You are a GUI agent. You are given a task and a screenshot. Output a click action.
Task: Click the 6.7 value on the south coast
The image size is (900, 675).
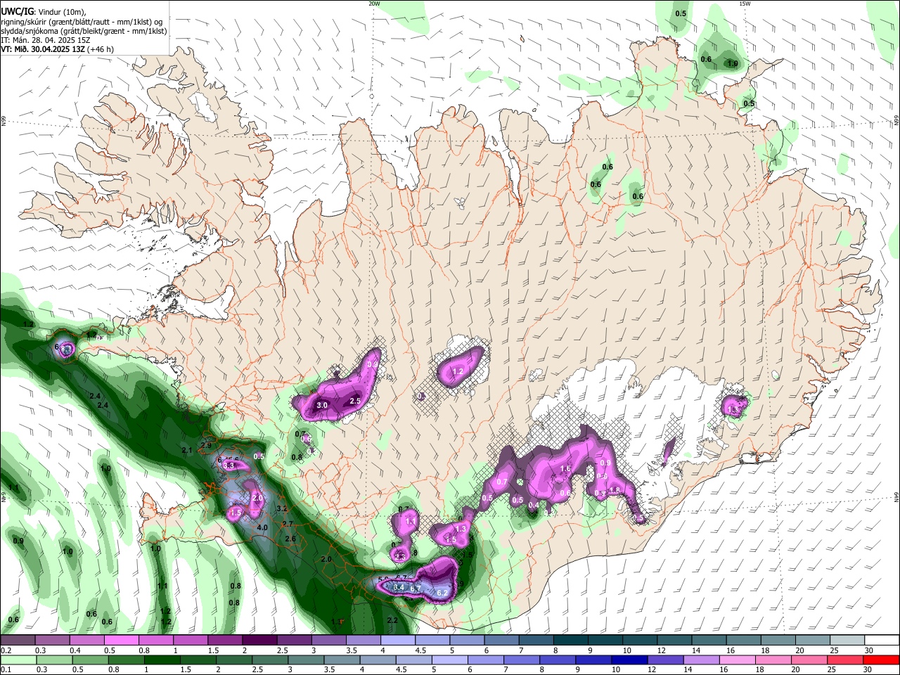click(415, 589)
